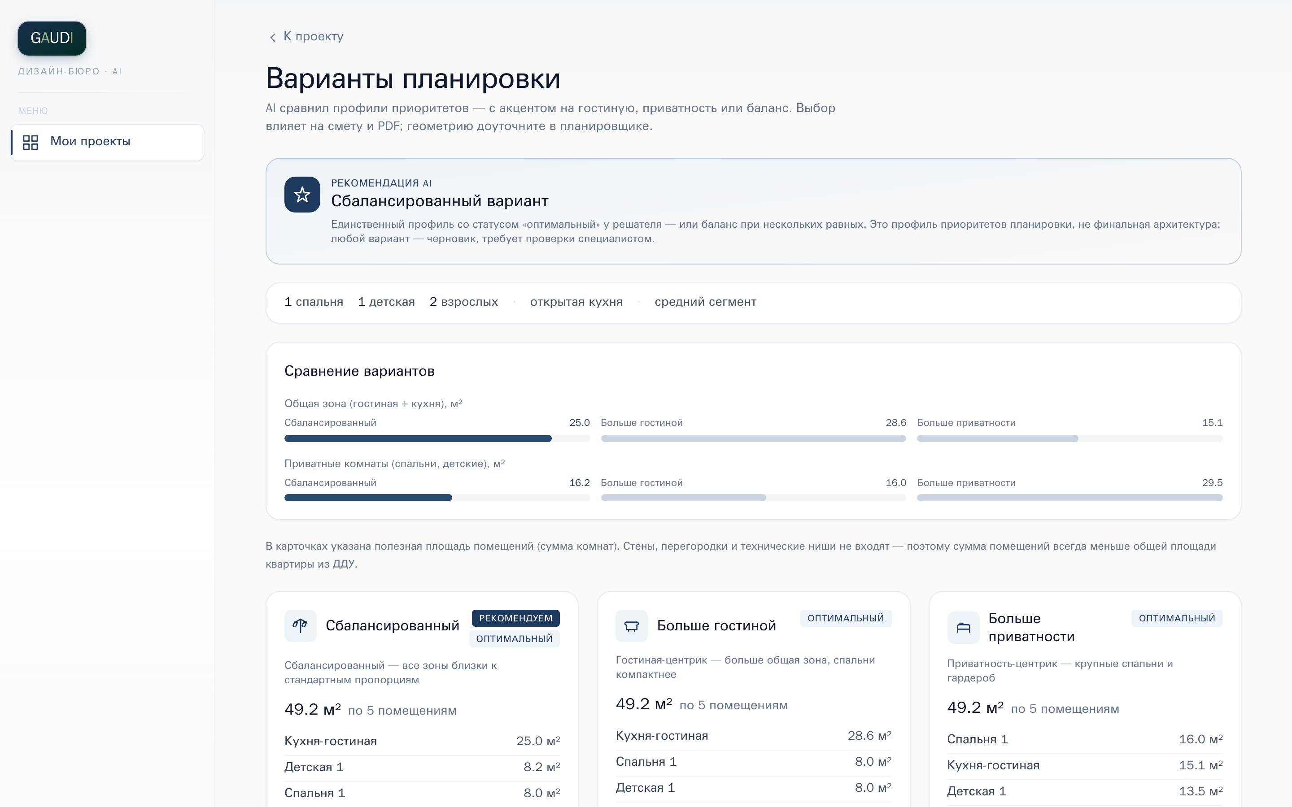Screen dimensions: 1292x807
Task: Click Сбалансированный private rooms bar (16.2)
Action: tap(436, 498)
